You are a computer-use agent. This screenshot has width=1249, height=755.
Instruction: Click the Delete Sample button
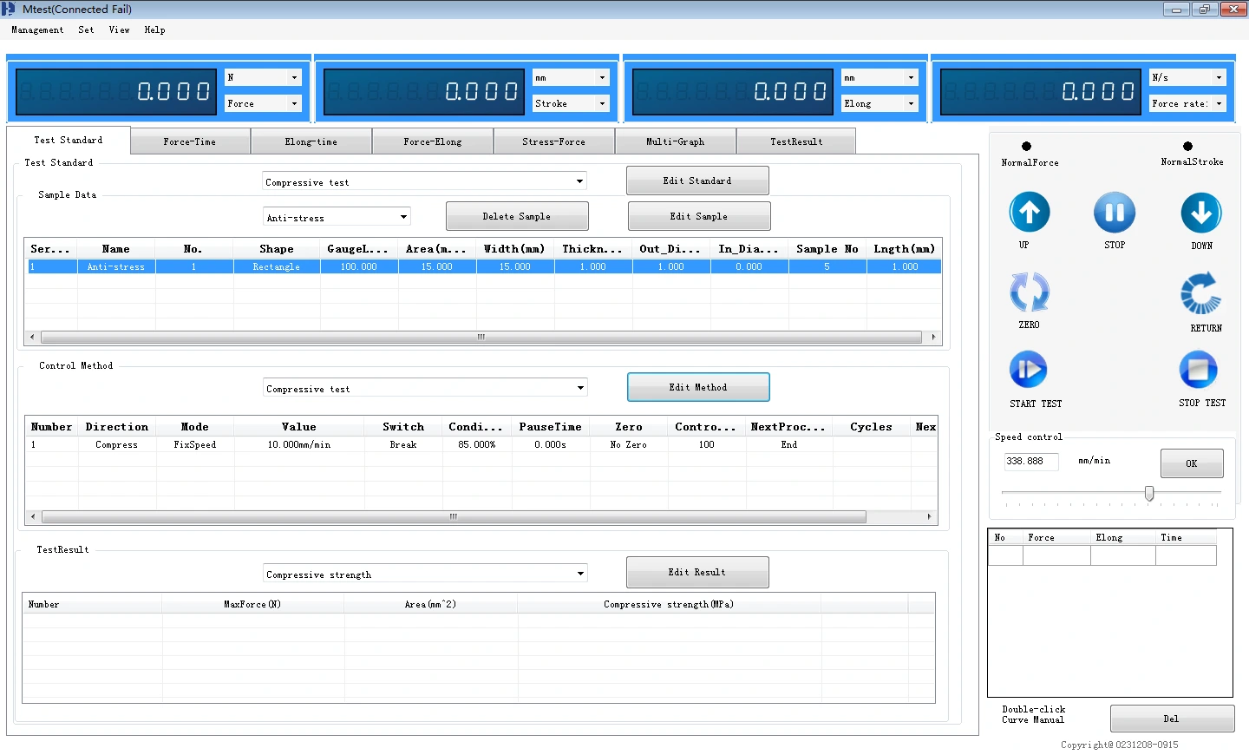[517, 216]
